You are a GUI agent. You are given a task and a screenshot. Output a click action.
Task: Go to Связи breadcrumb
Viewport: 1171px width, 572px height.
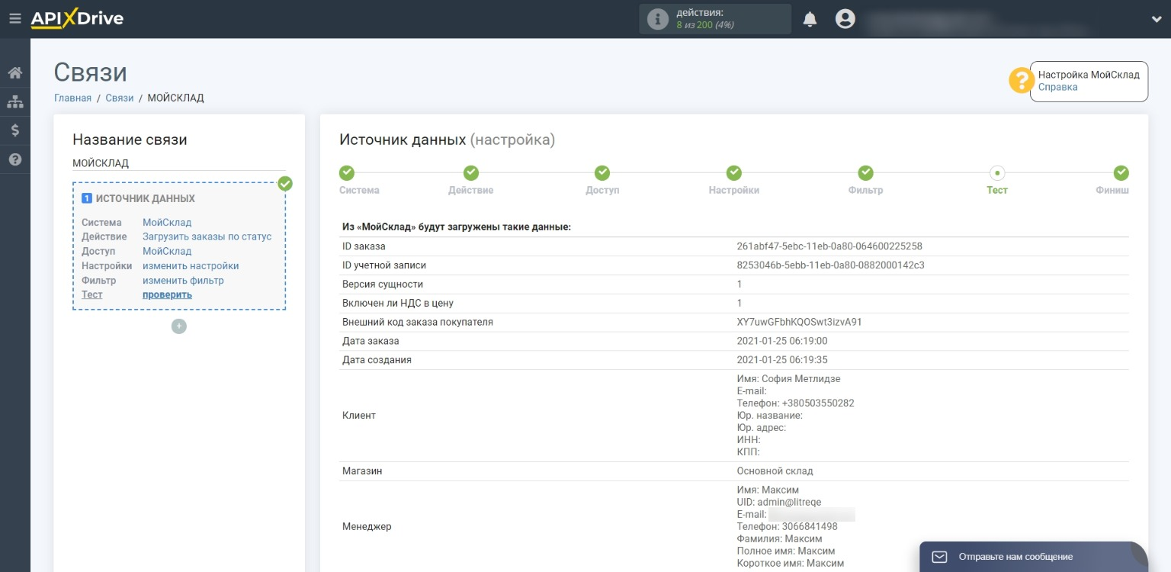(x=120, y=98)
